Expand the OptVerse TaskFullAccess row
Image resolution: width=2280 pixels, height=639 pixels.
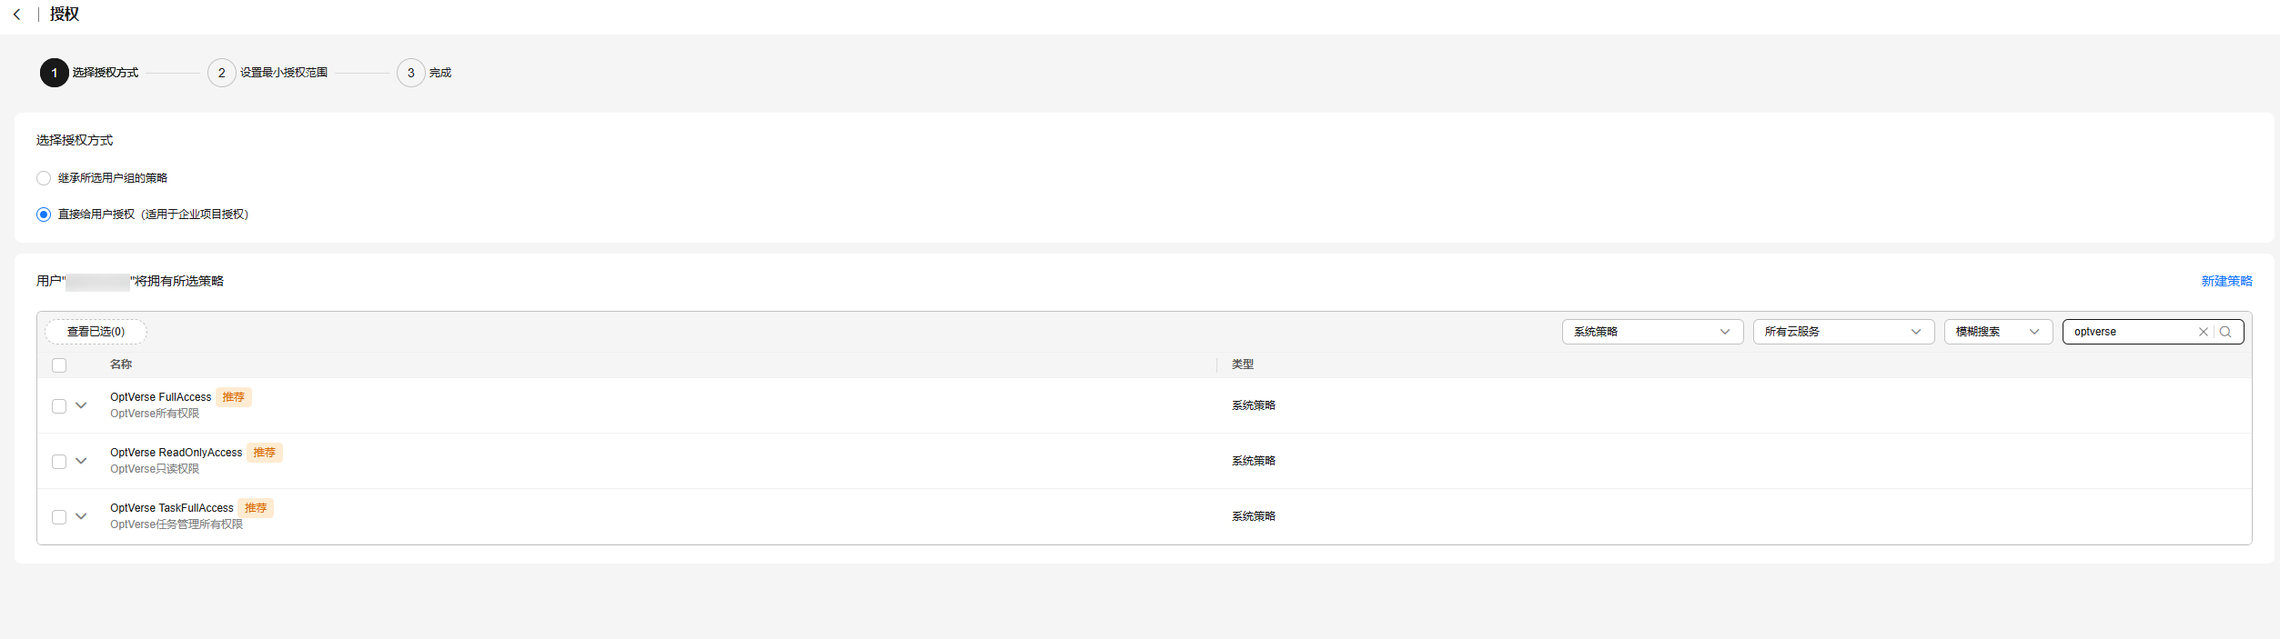click(81, 516)
